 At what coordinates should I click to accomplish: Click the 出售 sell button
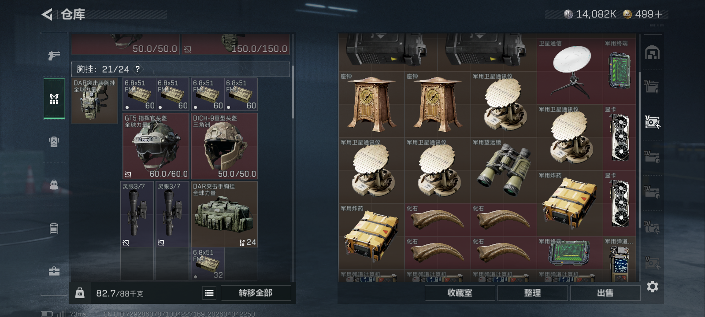[x=605, y=293]
